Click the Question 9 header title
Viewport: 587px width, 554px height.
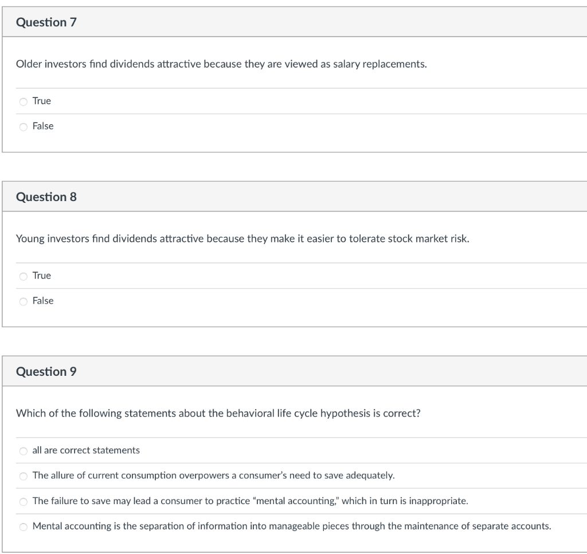click(x=46, y=372)
